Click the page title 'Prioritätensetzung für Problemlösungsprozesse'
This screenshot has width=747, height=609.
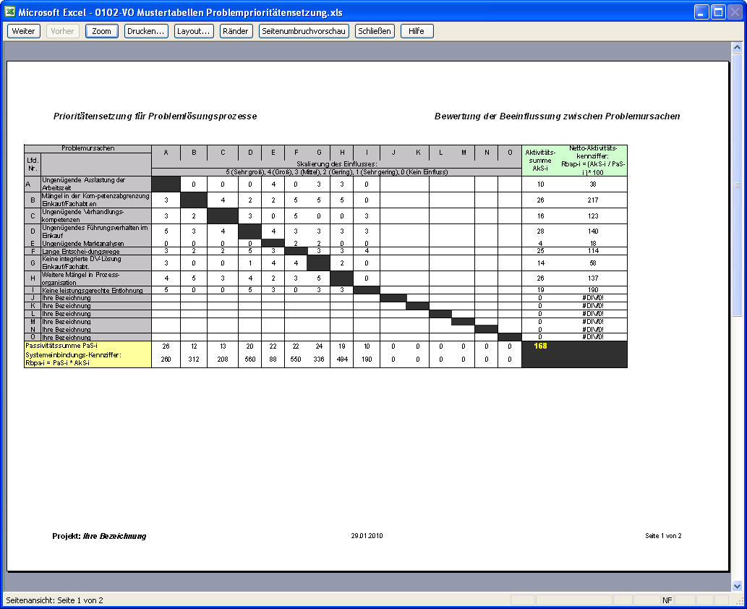tap(155, 116)
